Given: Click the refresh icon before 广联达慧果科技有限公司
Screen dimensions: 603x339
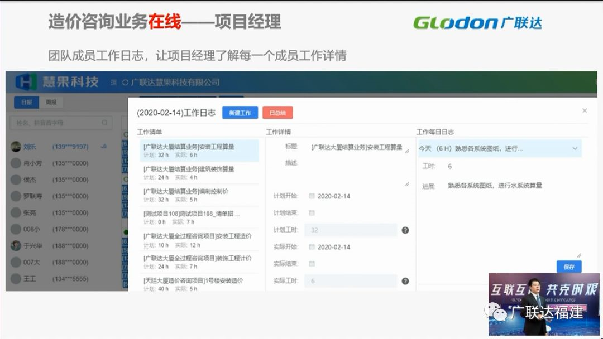Looking at the screenshot, I should click(x=125, y=82).
